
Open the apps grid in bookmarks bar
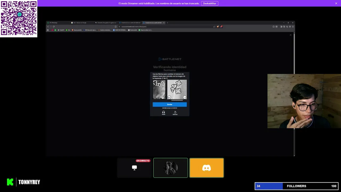tap(48, 30)
